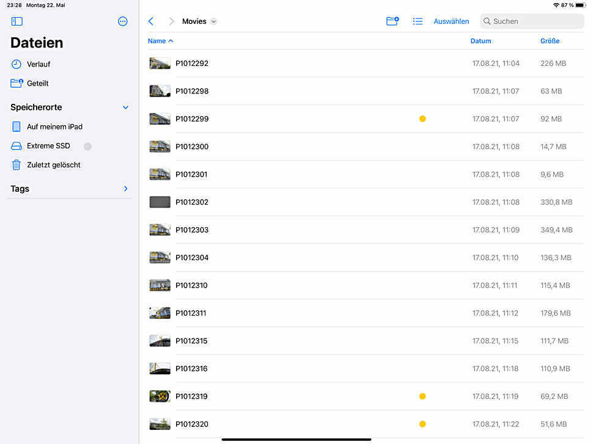The width and height of the screenshot is (593, 444).
Task: Focus the Suchen search field
Action: (x=532, y=21)
